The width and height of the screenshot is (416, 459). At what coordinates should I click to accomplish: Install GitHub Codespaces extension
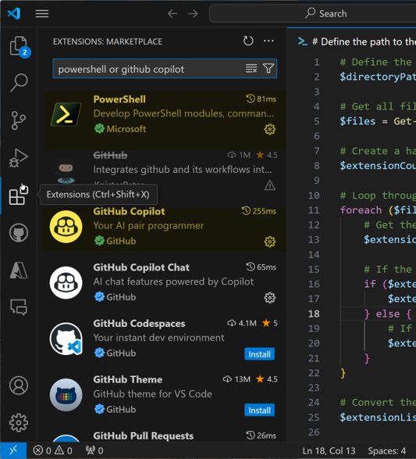259,354
